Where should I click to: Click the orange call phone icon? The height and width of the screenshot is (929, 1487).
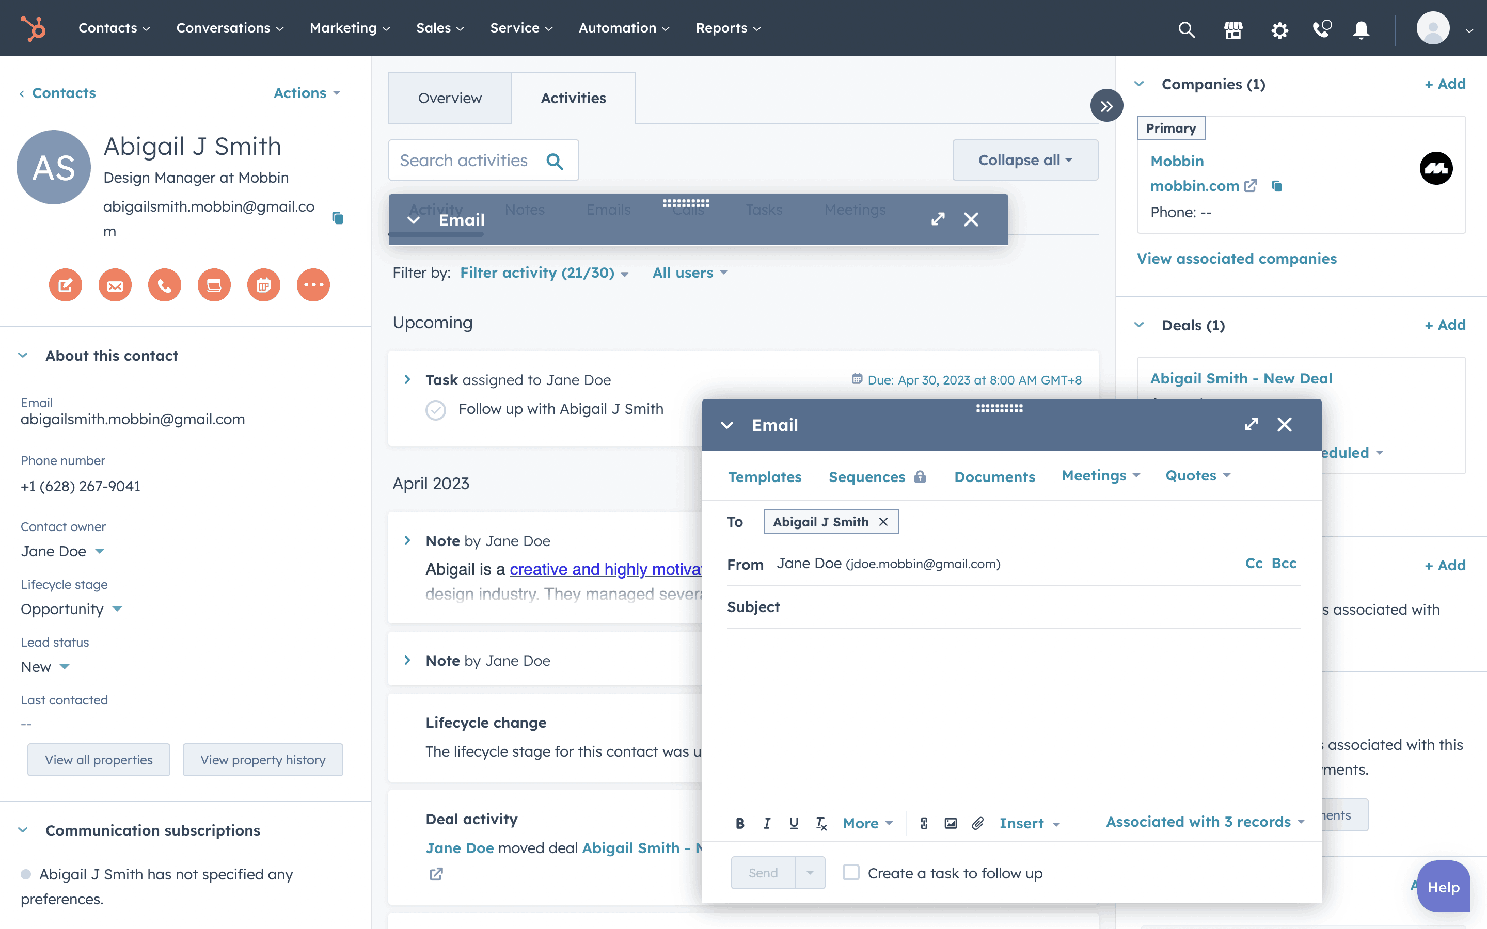pos(164,285)
